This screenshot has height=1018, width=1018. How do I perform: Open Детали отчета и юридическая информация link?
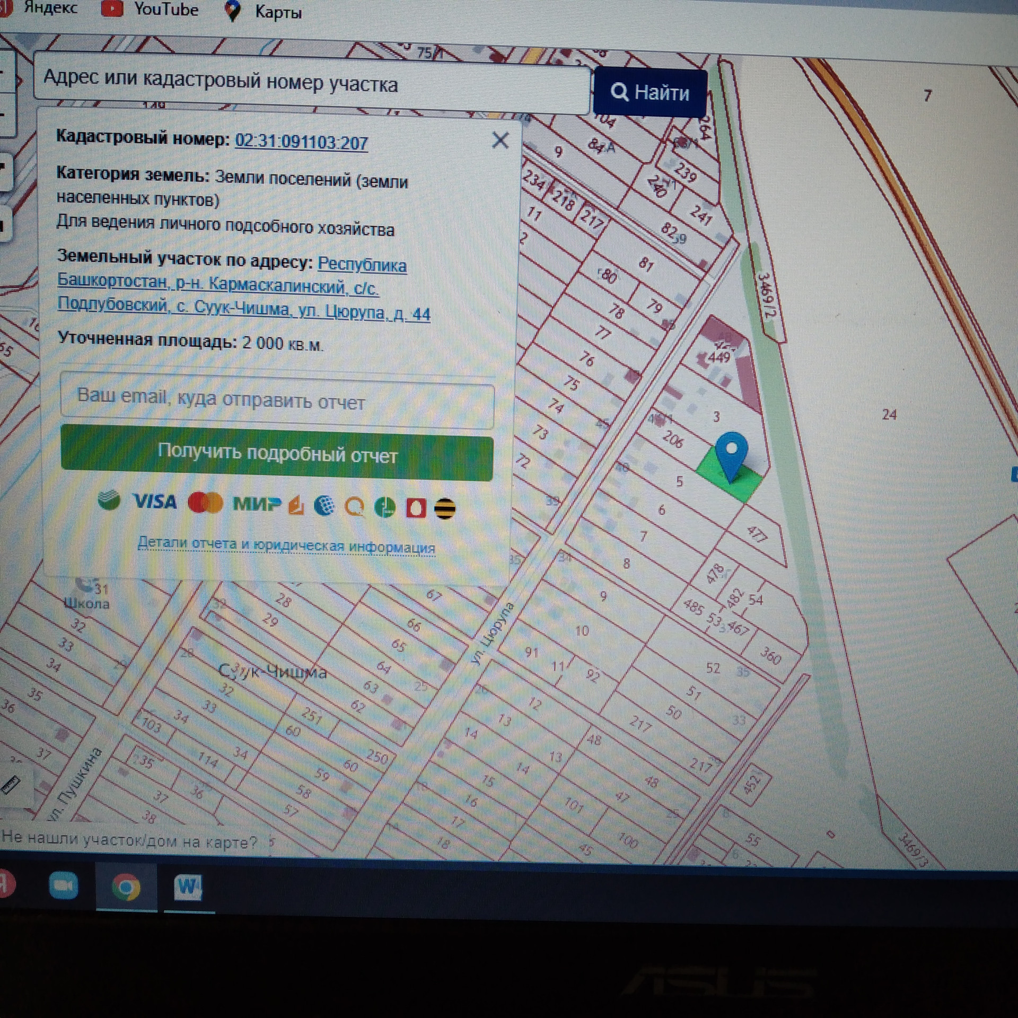click(286, 545)
